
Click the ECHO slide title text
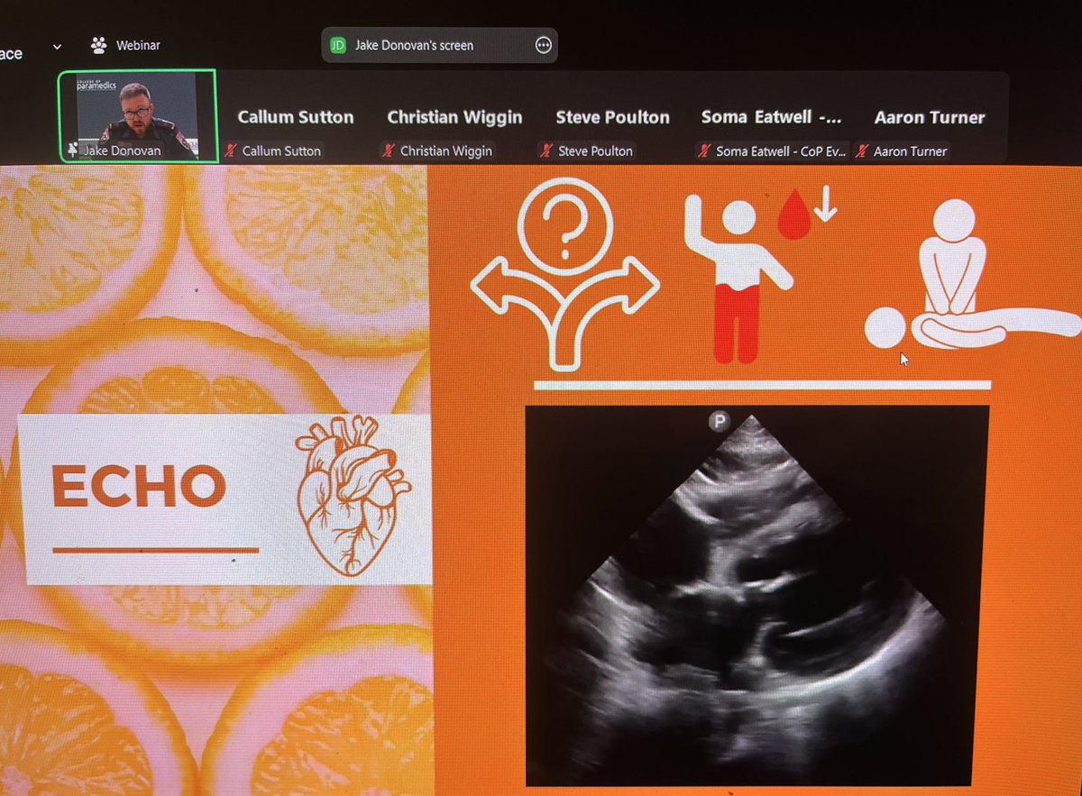click(138, 487)
